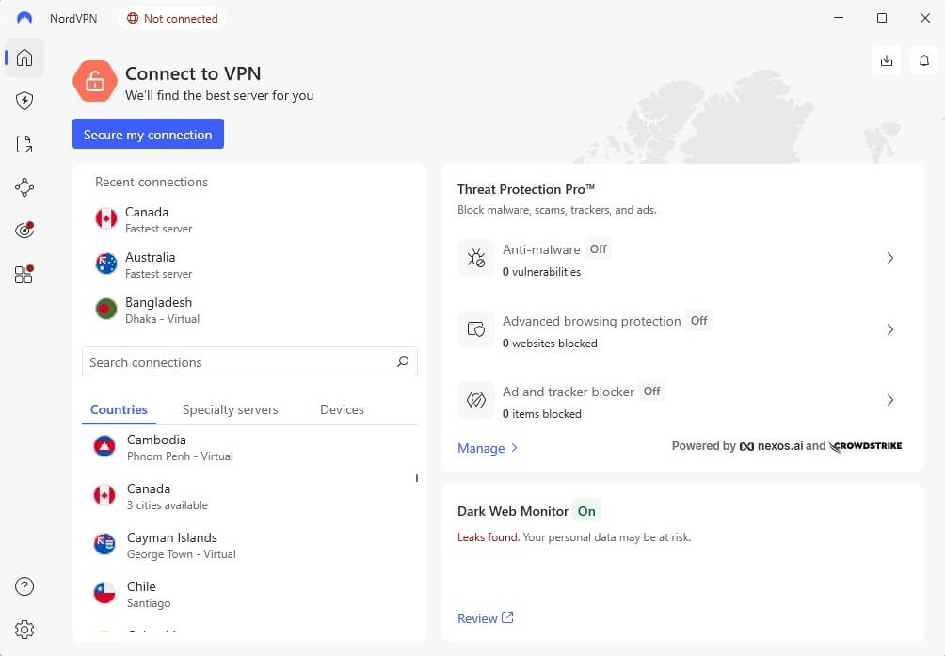Open the downloads icon near top right
The height and width of the screenshot is (656, 945).
[x=886, y=60]
